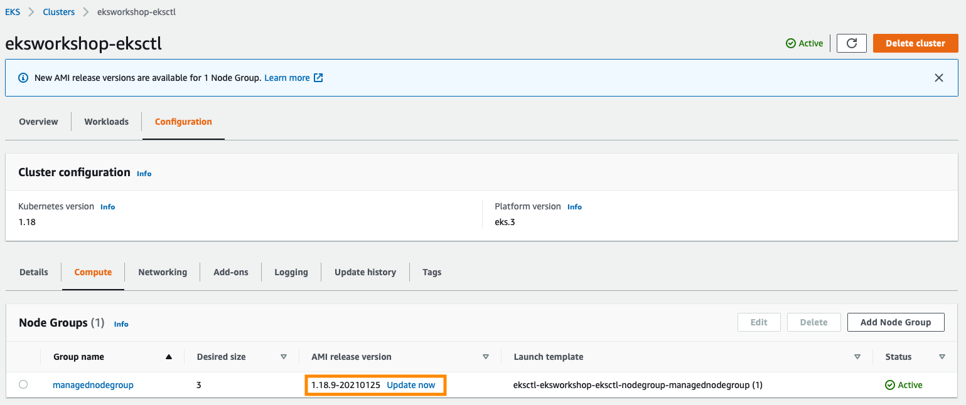The height and width of the screenshot is (405, 966).
Task: Click the info circle icon in banner
Action: (23, 78)
